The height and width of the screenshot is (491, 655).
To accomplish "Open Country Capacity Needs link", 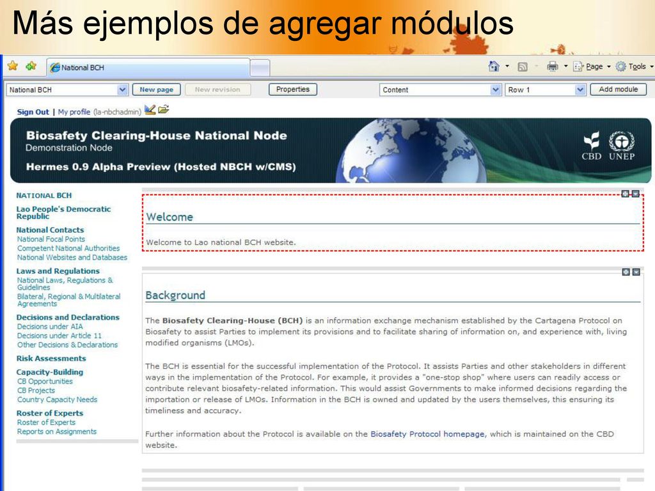I will pos(57,400).
